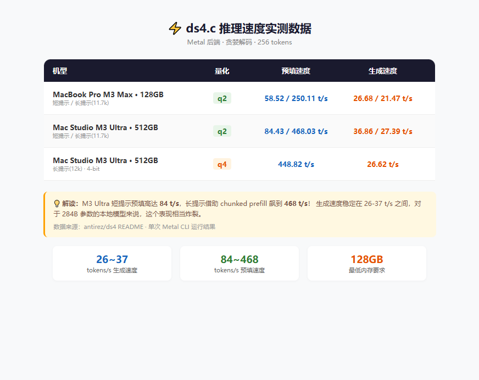
Task: Click the 机型 column header
Action: point(60,71)
